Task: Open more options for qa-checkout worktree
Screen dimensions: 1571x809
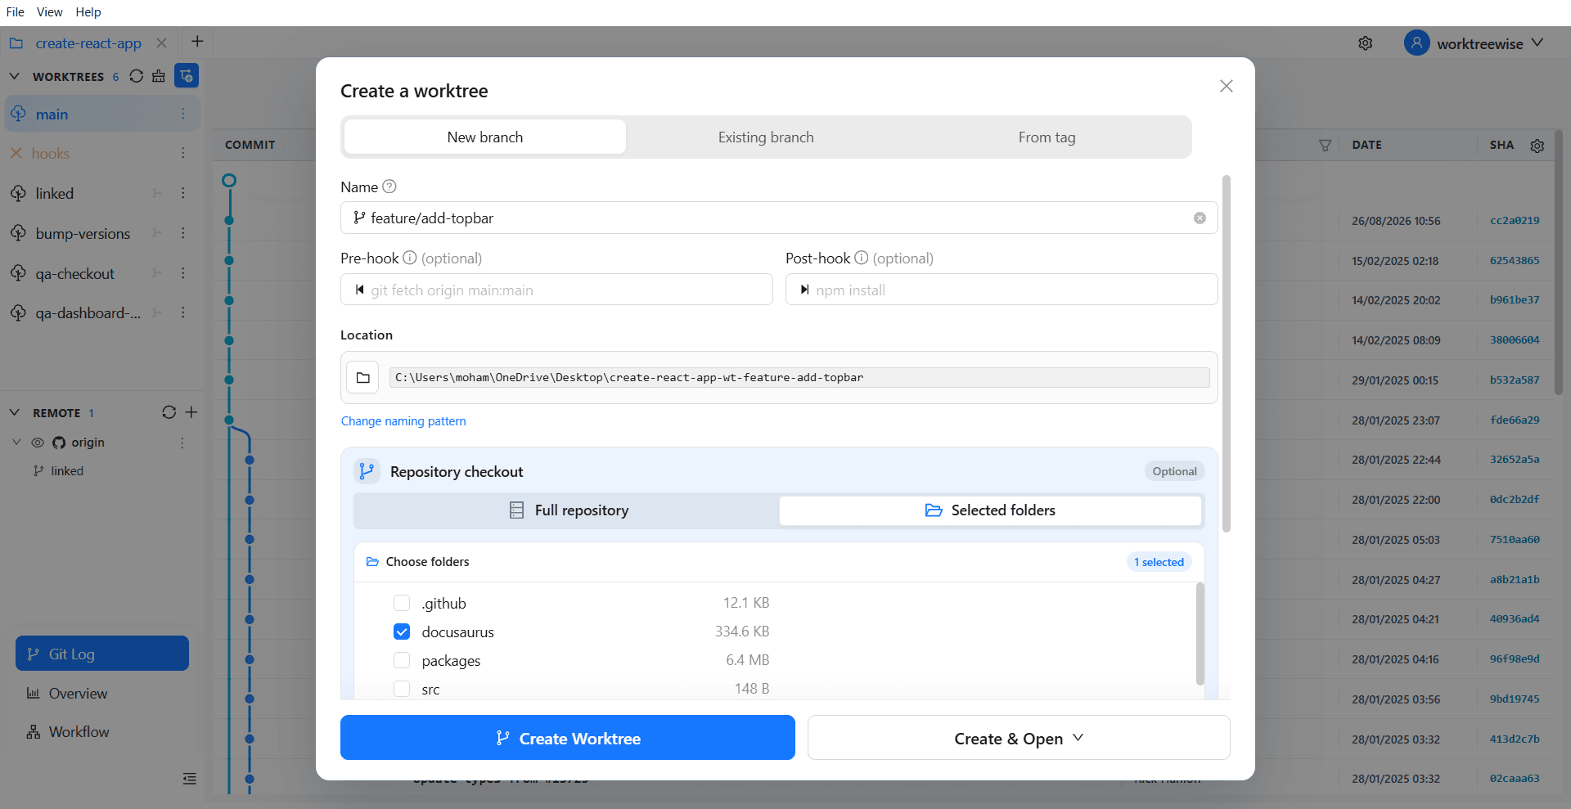Action: click(x=182, y=273)
